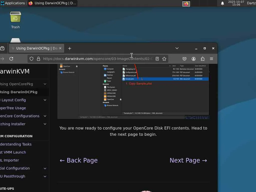Open the Firefox hamburger application menu

pos(211,59)
